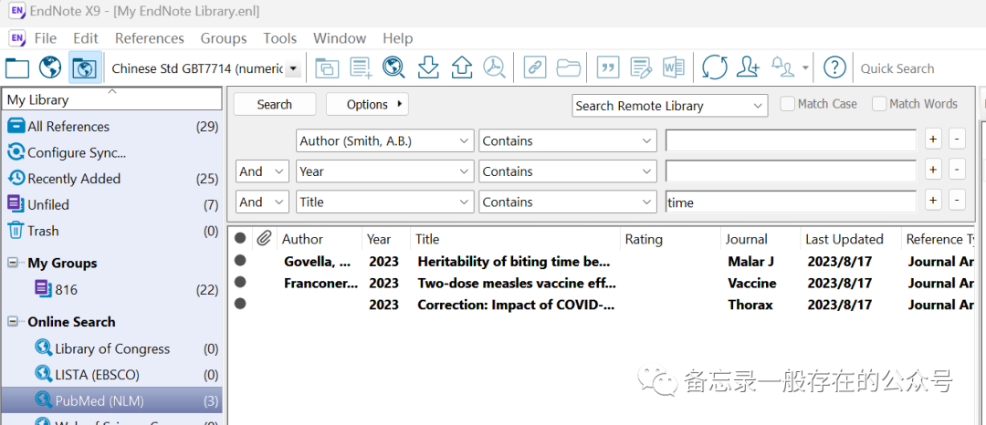The image size is (986, 425).
Task: Remove the Title search row
Action: (x=957, y=201)
